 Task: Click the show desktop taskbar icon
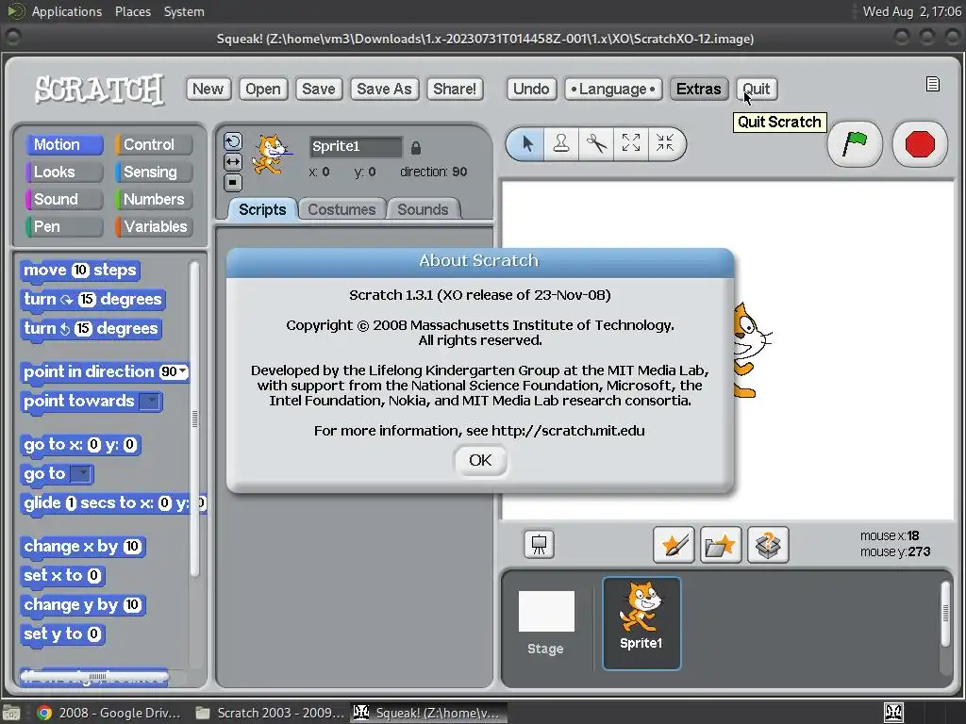point(11,713)
